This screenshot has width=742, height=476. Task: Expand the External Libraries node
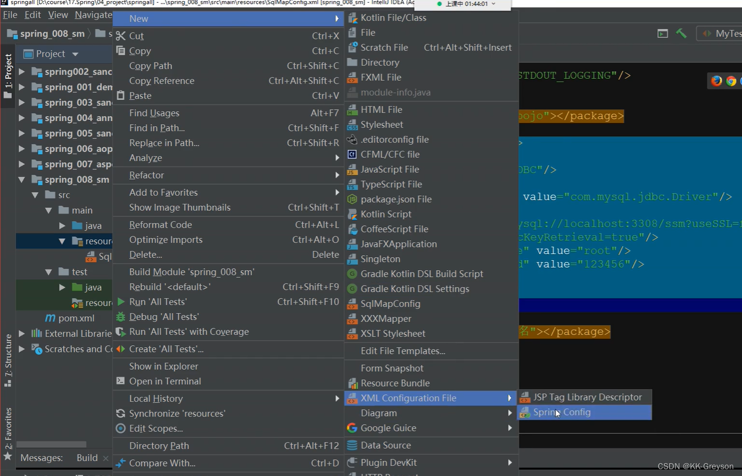[22, 334]
